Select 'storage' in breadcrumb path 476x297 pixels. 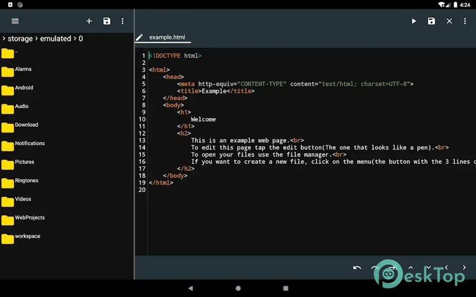point(20,39)
